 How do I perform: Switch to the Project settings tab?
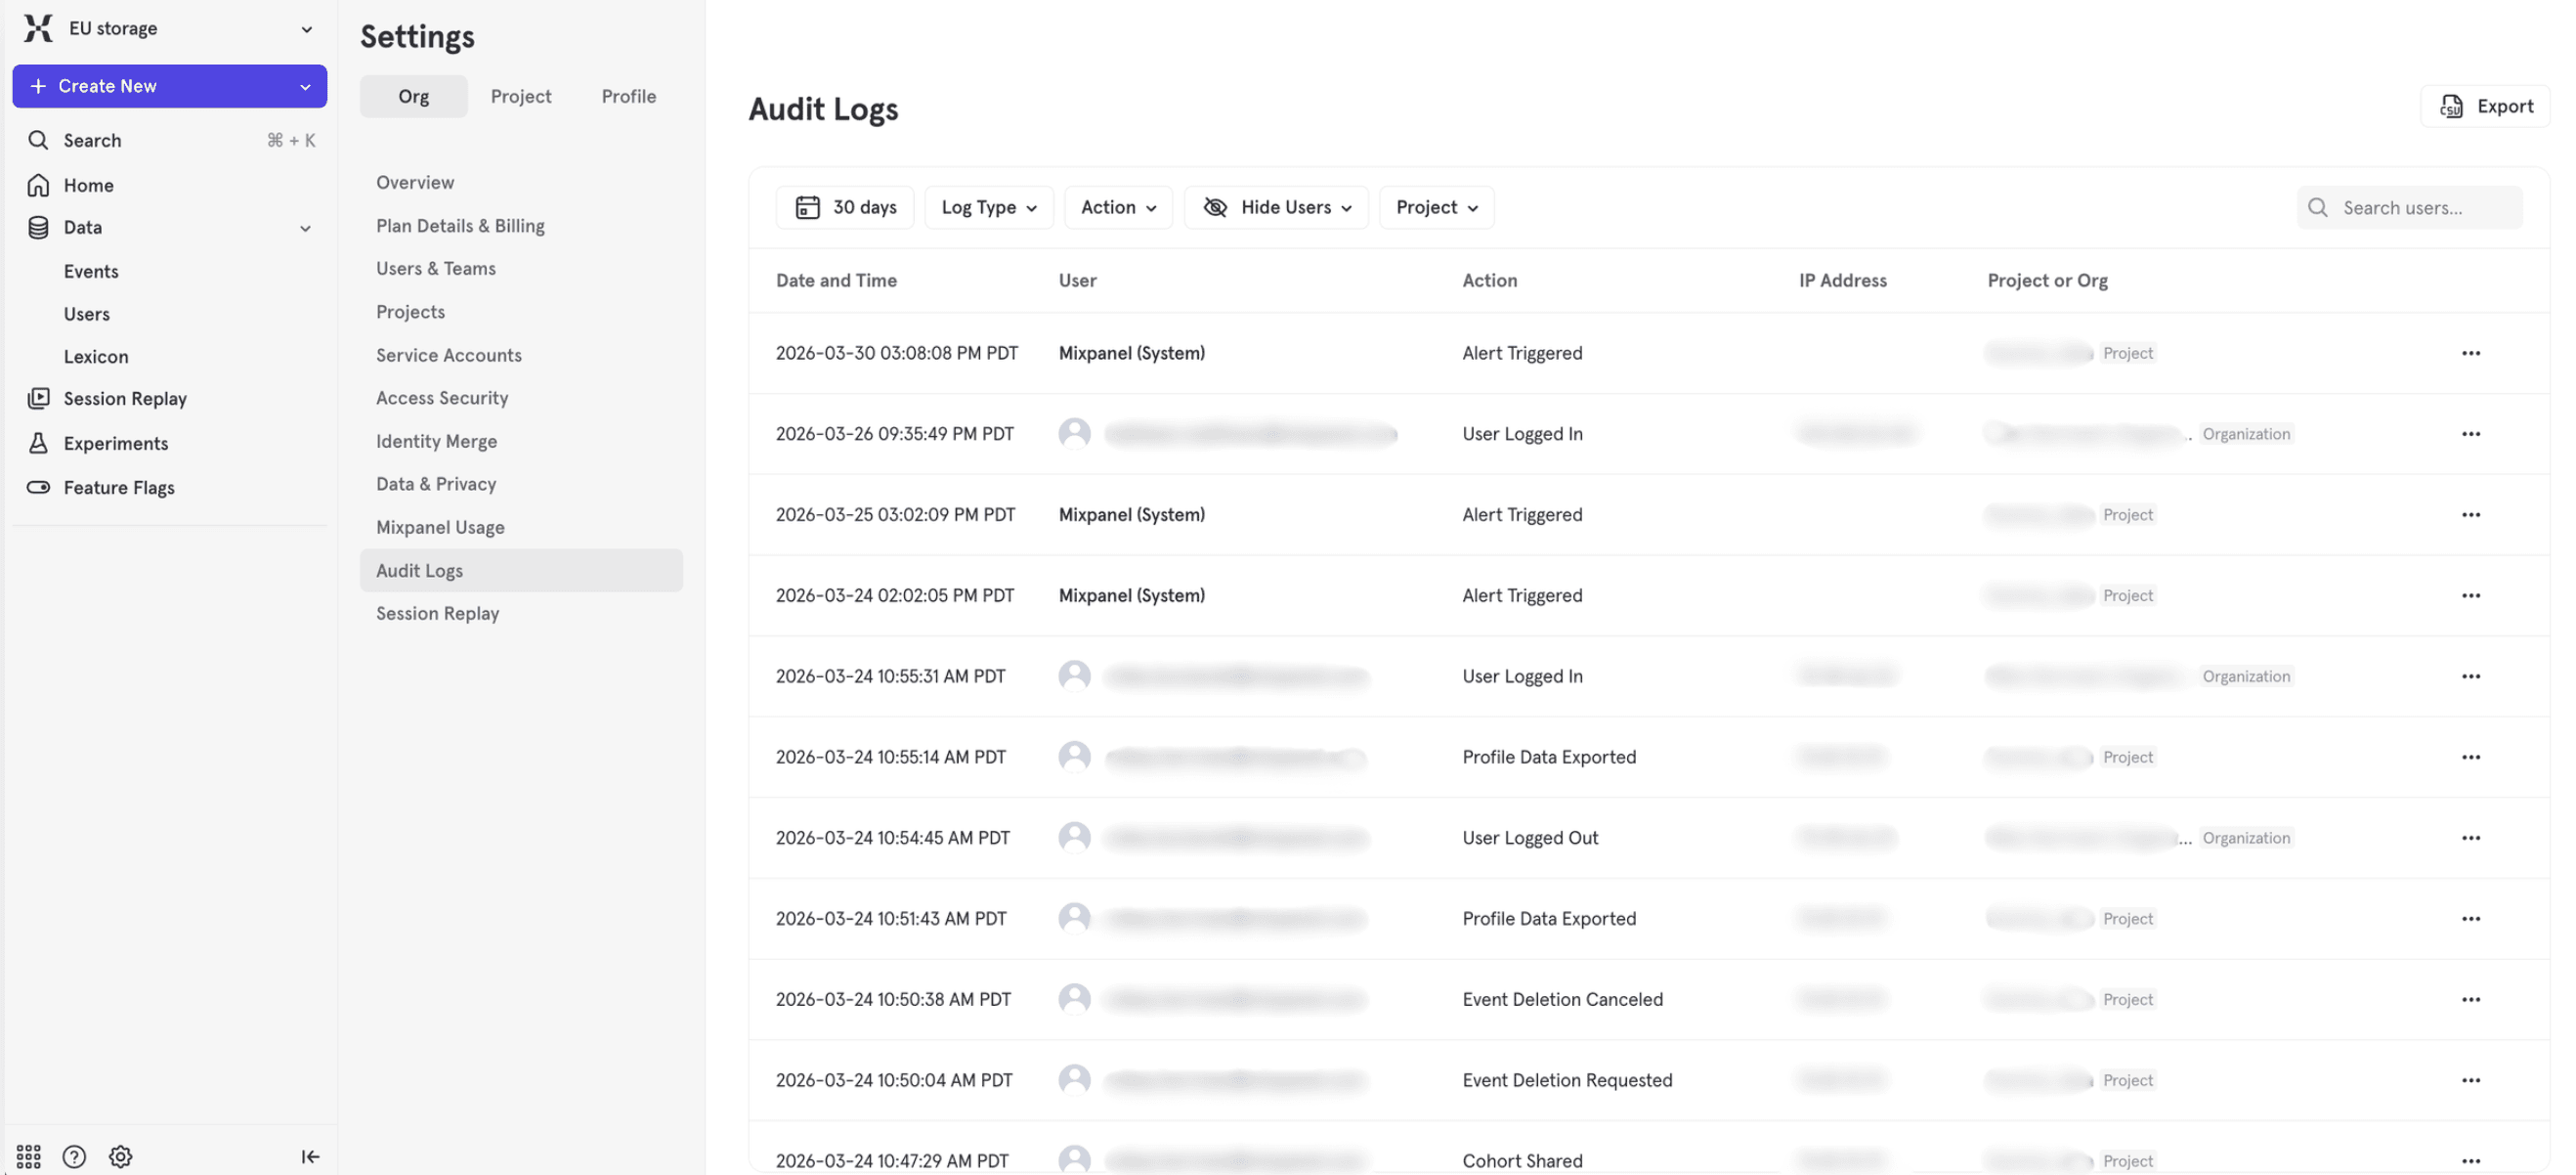point(520,96)
